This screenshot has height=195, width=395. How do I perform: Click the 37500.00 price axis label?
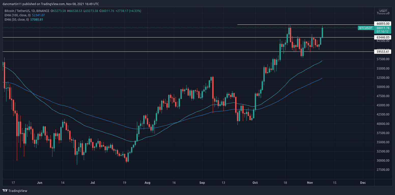tap(383, 133)
